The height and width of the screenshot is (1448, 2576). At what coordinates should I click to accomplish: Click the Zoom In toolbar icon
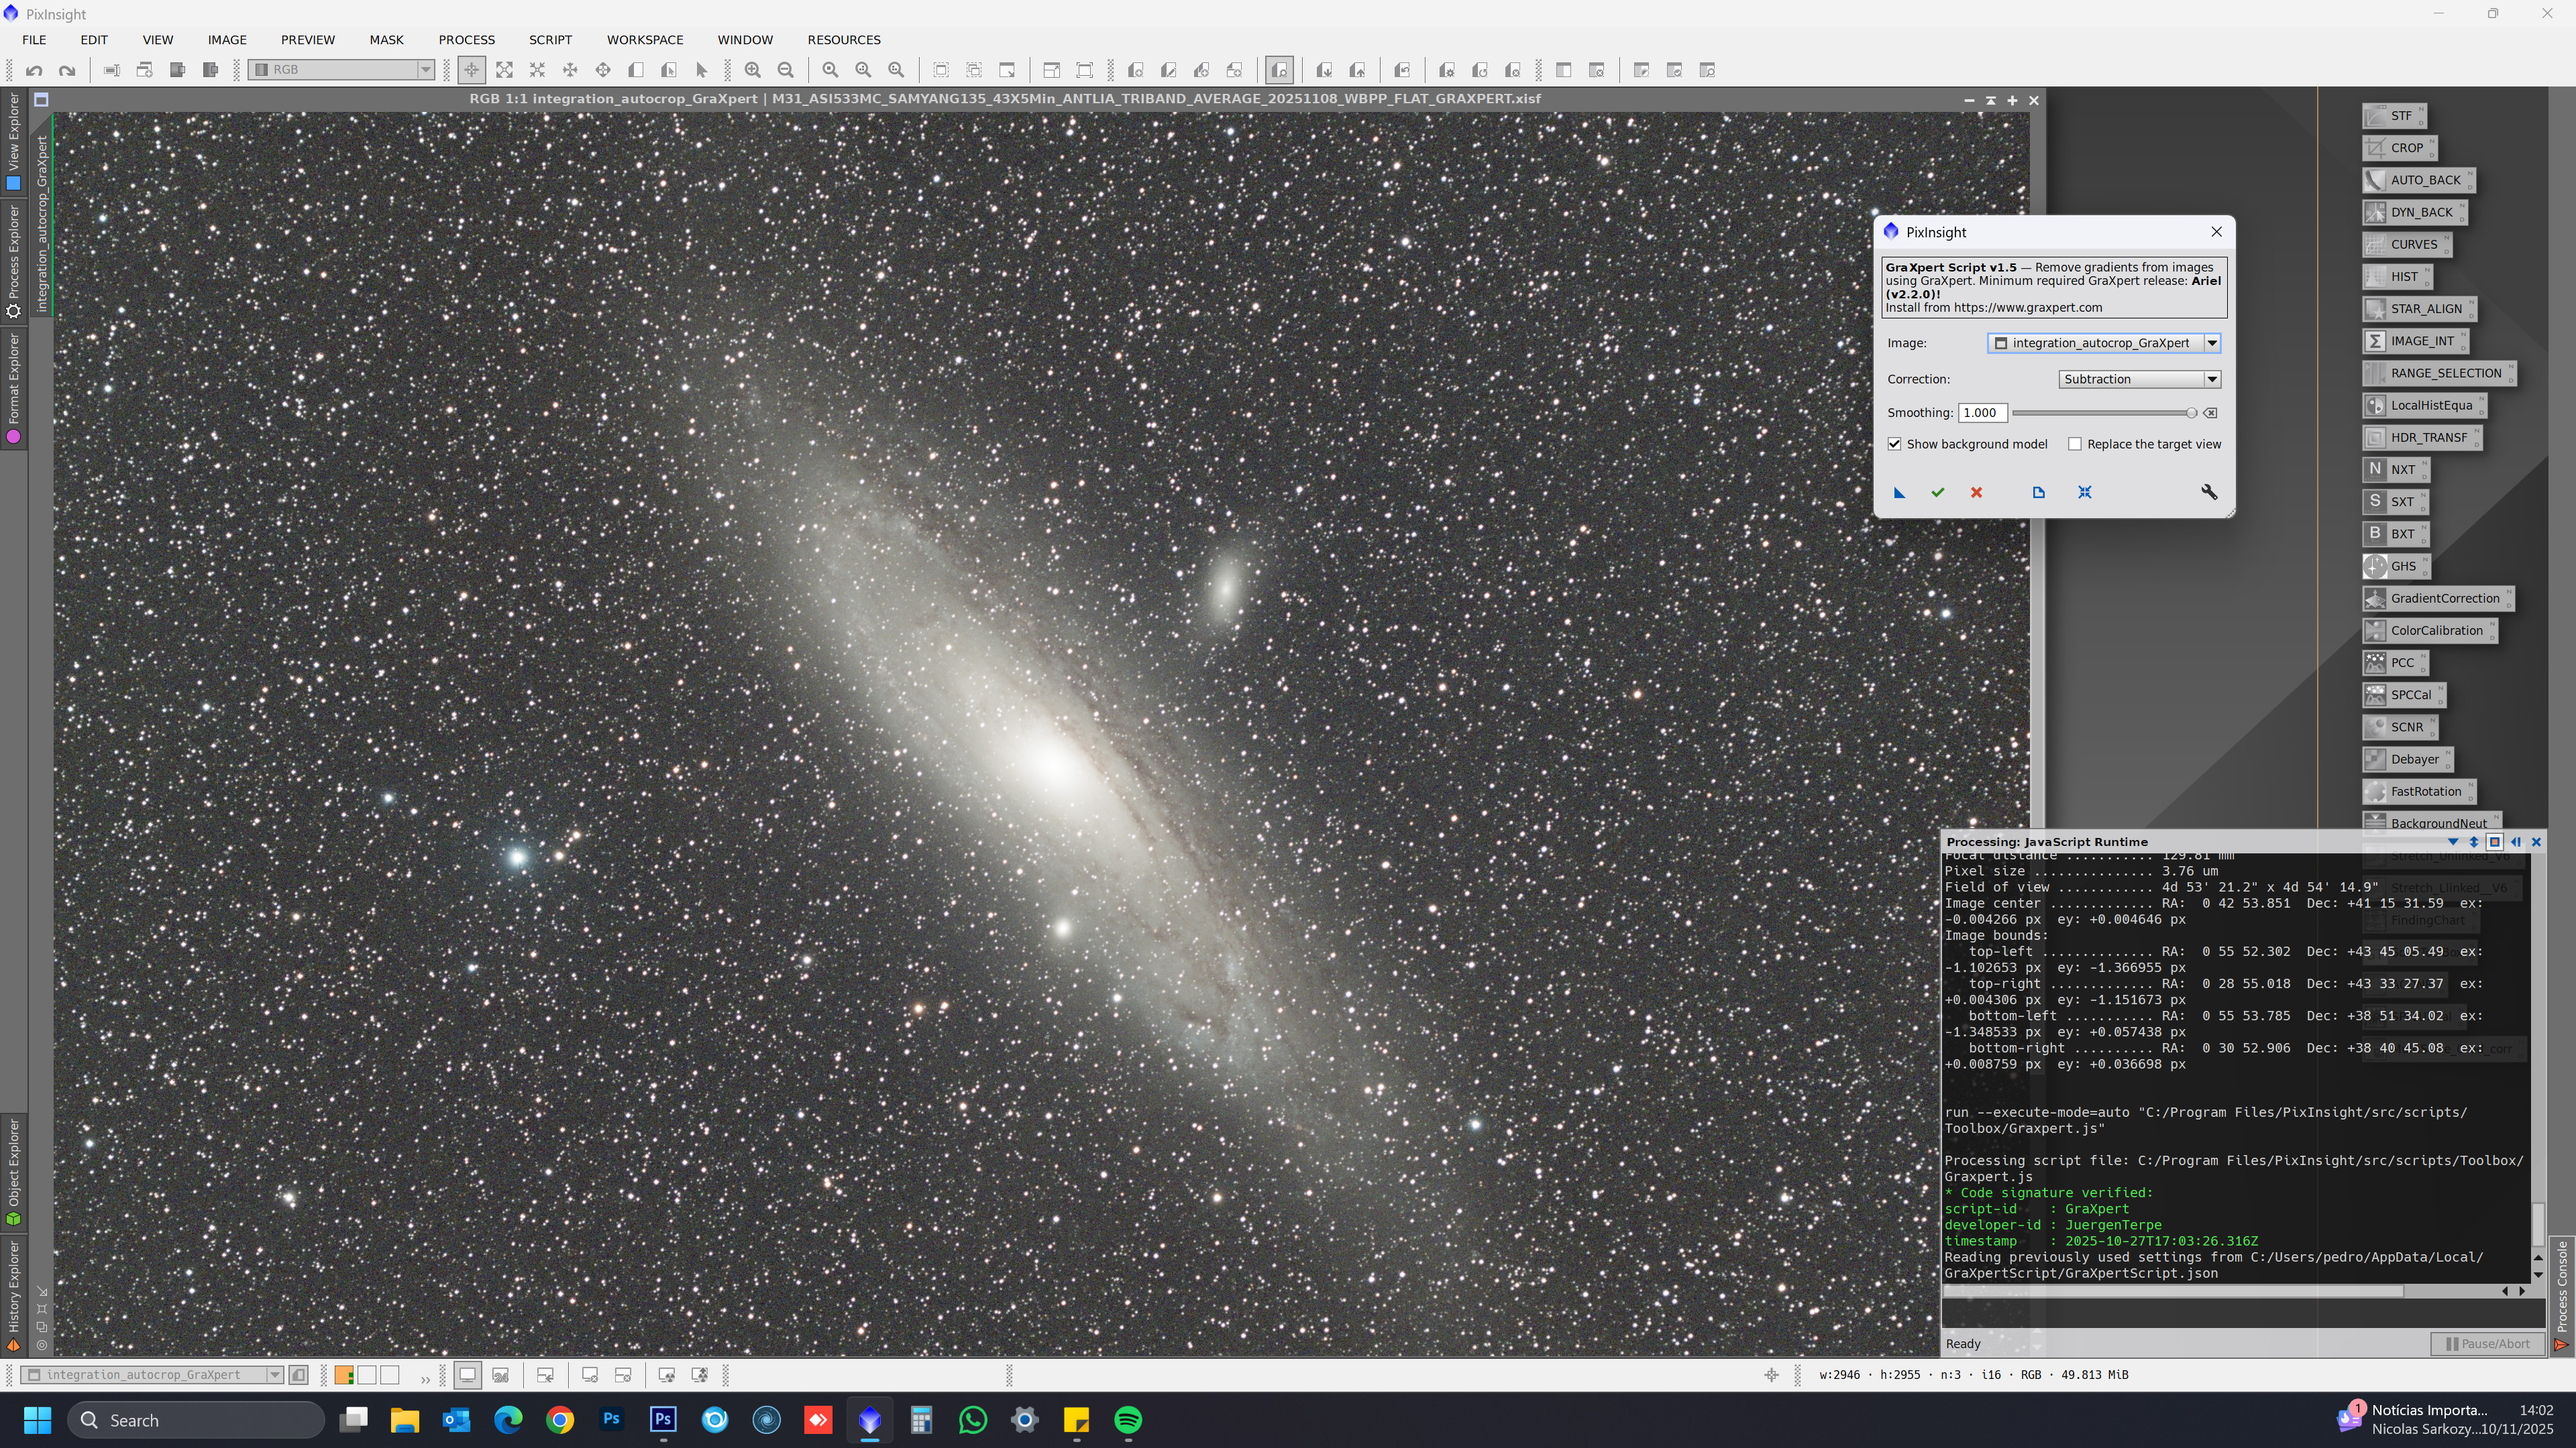752,70
